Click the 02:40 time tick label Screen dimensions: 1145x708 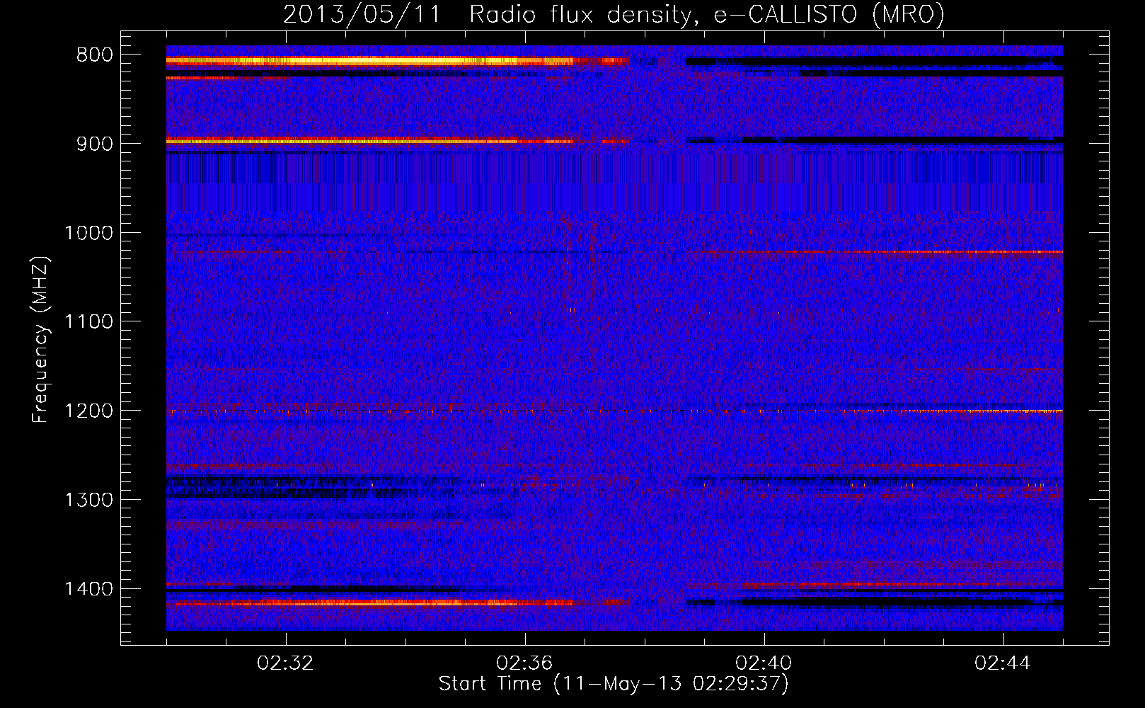764,663
